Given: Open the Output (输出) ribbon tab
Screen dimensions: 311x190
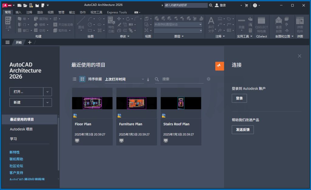Looking at the screenshot, I should [72, 12].
